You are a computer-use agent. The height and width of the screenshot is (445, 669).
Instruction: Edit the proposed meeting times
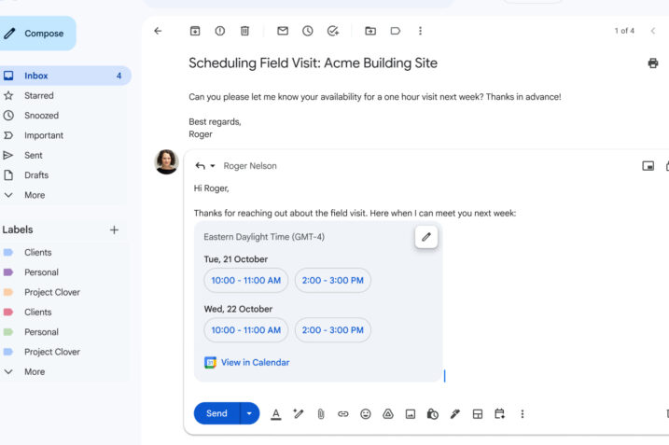point(426,237)
